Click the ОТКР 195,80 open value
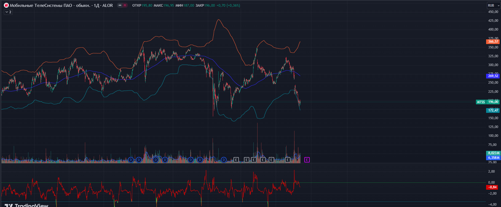This screenshot has width=501, height=207. tap(142, 6)
